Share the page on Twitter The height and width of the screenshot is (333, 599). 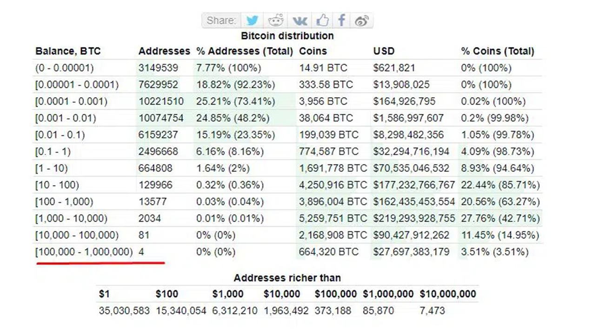pos(252,20)
